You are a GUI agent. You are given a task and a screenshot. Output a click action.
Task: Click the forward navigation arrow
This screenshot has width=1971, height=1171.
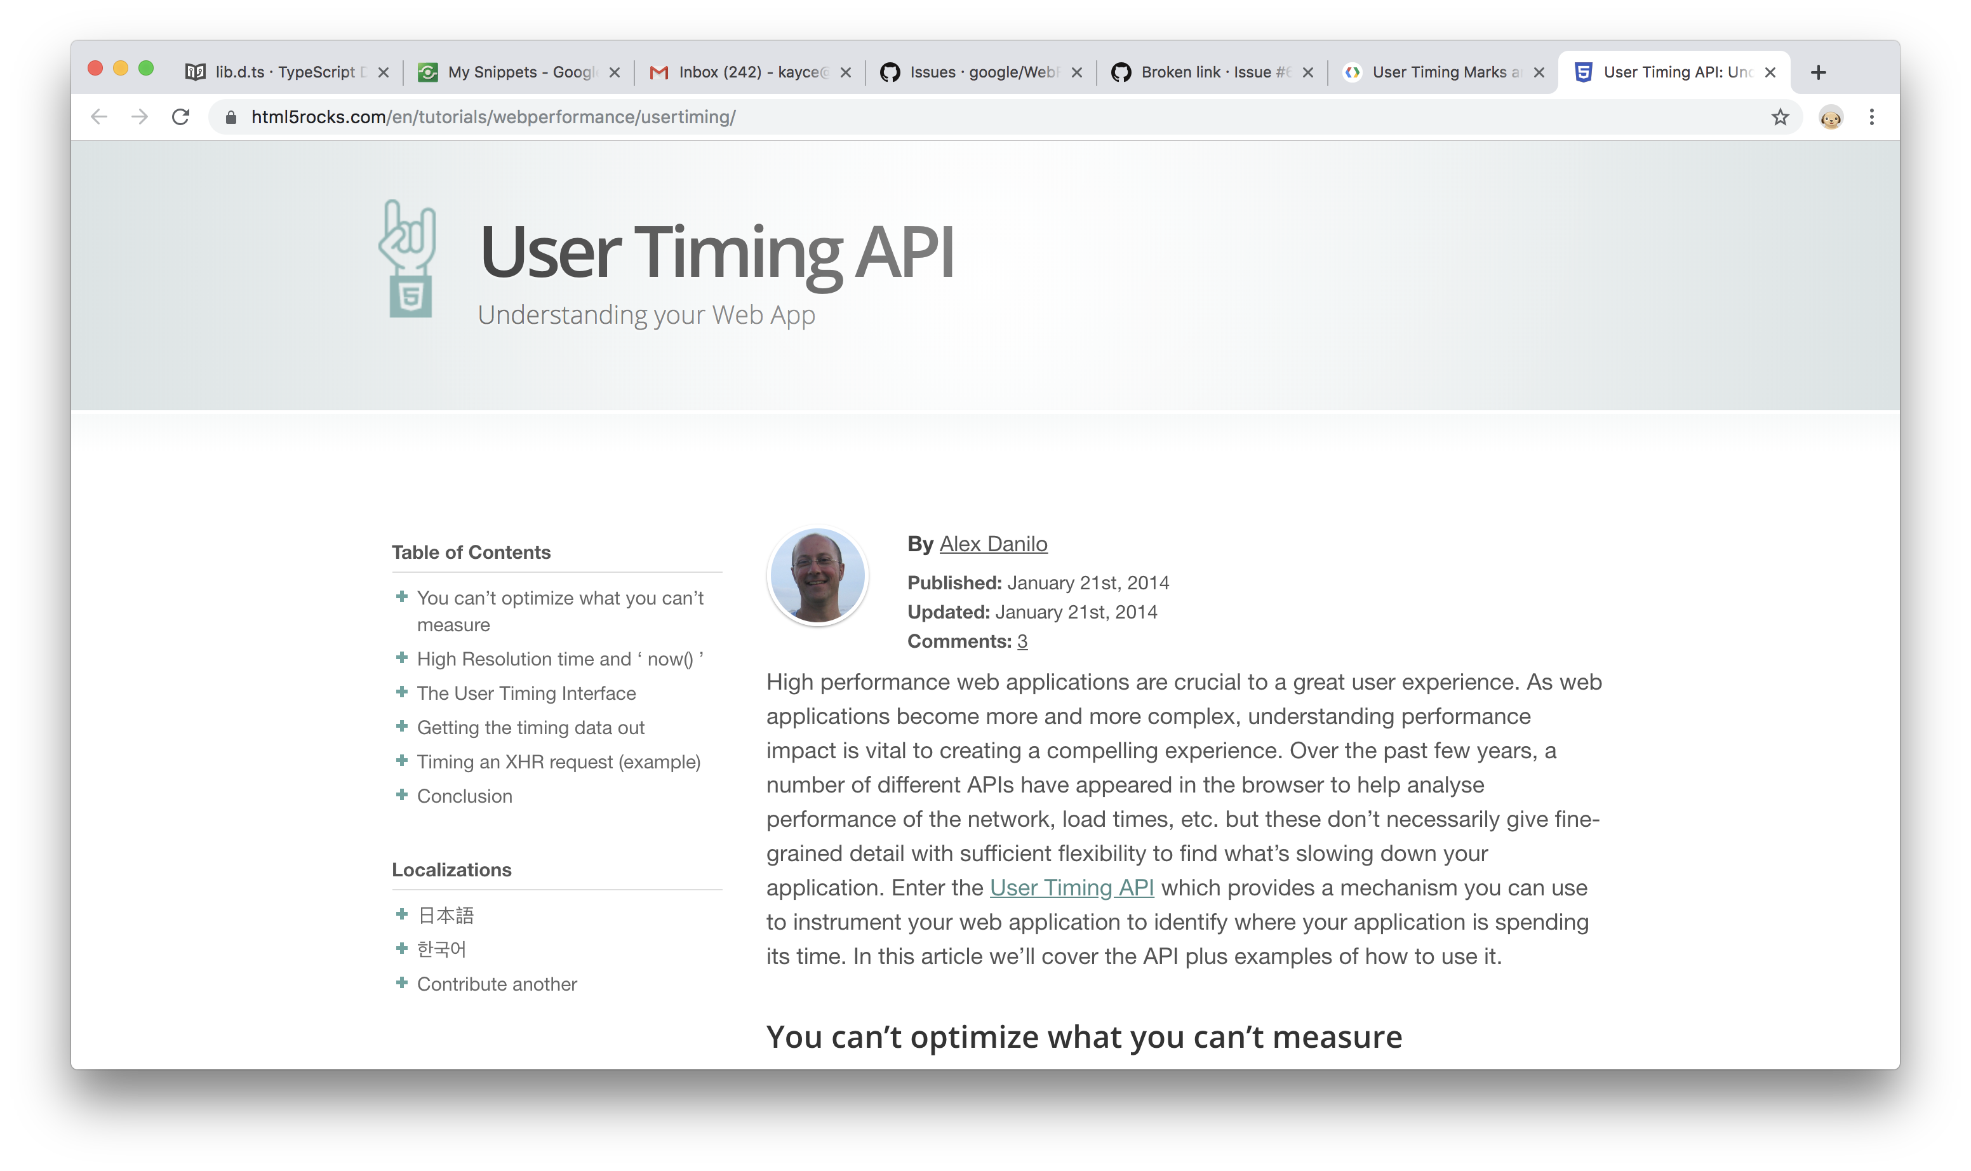(x=140, y=117)
